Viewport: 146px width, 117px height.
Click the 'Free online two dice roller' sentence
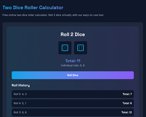(x=25, y=15)
